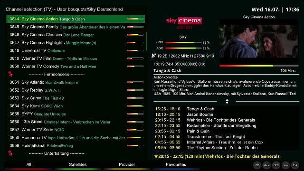Click the satellite dish icon near 19.2E
This screenshot has width=304, height=171.
point(153,56)
